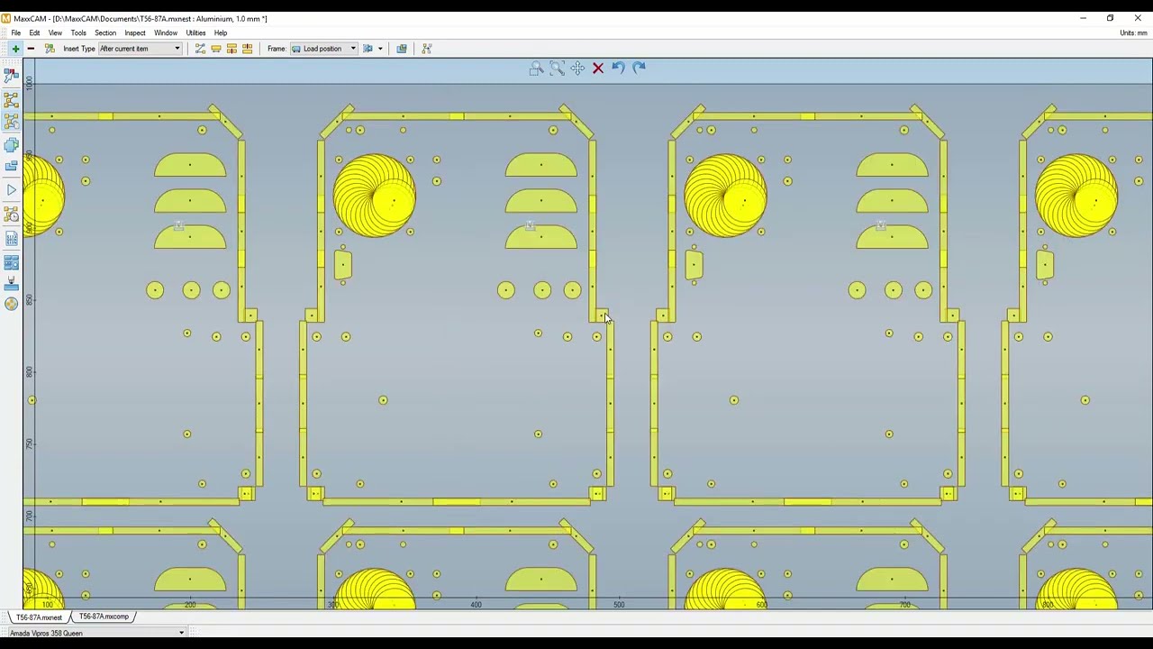Click the tree structure icon in toolbar
Screen dimensions: 1153x649
click(427, 49)
